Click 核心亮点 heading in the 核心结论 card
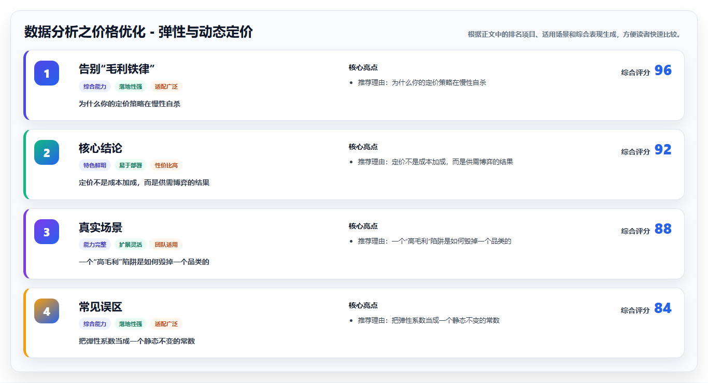708x383 pixels. coord(363,147)
